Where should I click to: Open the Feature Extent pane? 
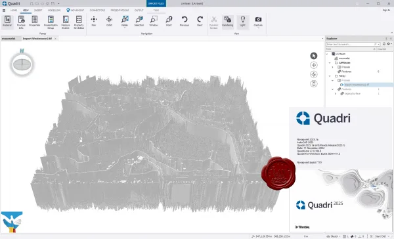[66, 22]
